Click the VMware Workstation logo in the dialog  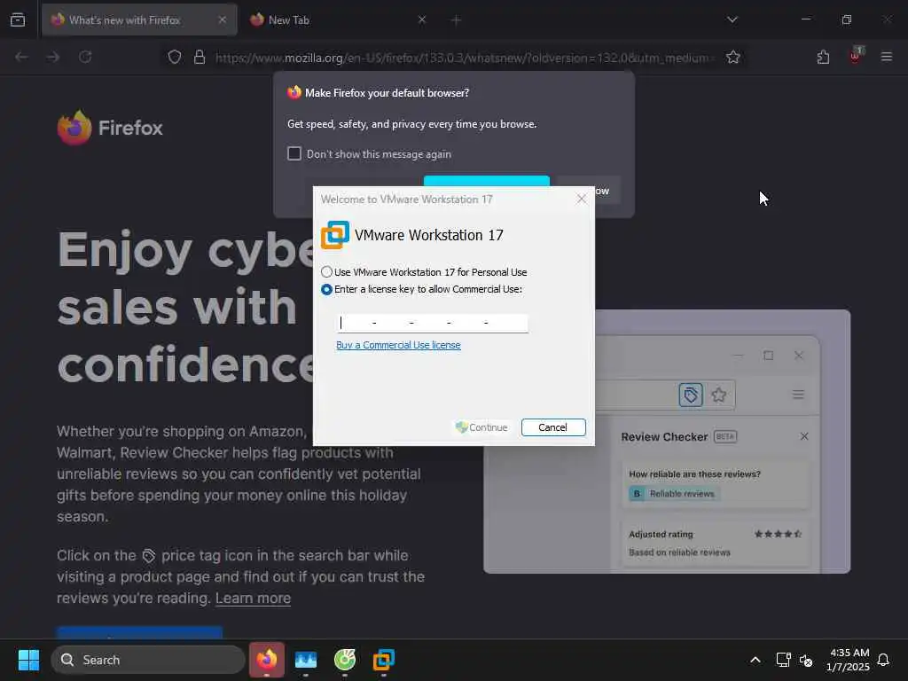pos(335,234)
